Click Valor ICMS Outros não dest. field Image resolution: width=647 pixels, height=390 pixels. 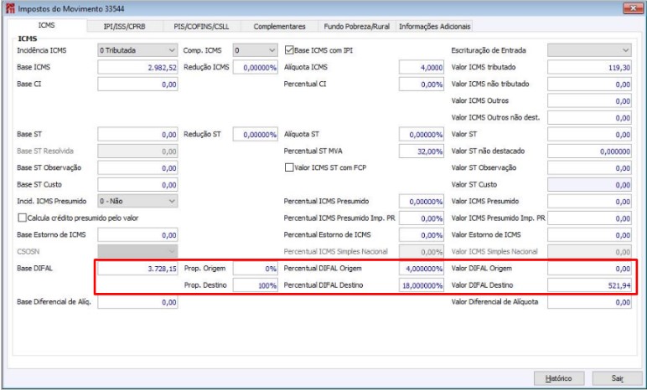click(x=589, y=117)
